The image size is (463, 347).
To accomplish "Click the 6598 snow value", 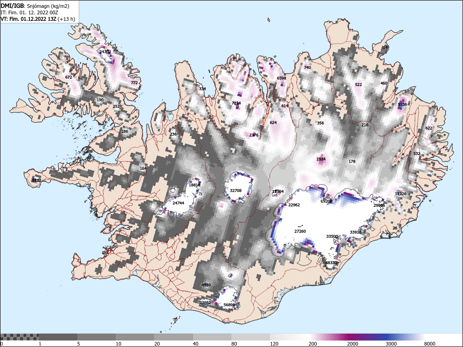I will (282, 78).
